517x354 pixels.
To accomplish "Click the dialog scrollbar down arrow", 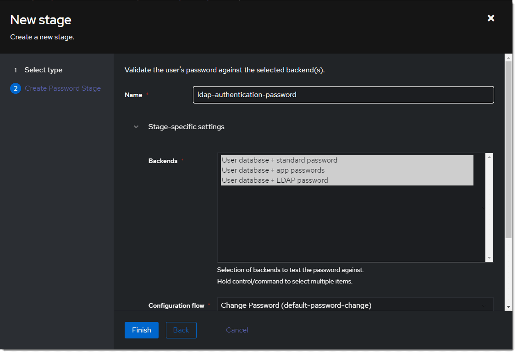I will [x=508, y=306].
